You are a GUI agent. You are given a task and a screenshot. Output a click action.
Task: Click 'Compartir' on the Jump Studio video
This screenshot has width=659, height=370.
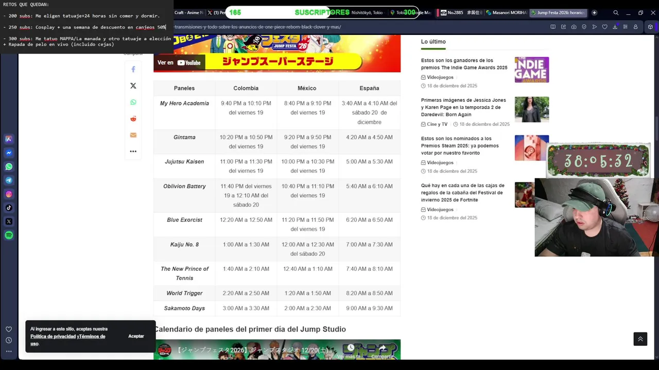pos(383,351)
